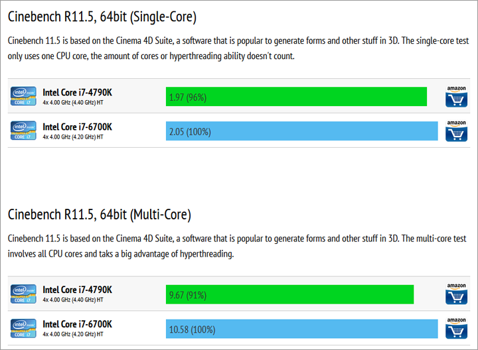Image resolution: width=478 pixels, height=350 pixels.
Task: Open Amazon cart icon for multi-core i7-4790K
Action: click(x=456, y=294)
